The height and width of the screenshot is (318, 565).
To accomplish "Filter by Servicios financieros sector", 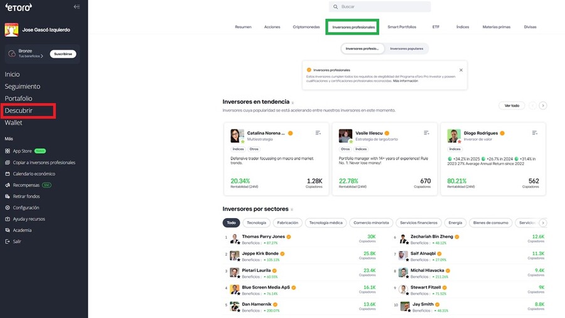I will point(419,223).
